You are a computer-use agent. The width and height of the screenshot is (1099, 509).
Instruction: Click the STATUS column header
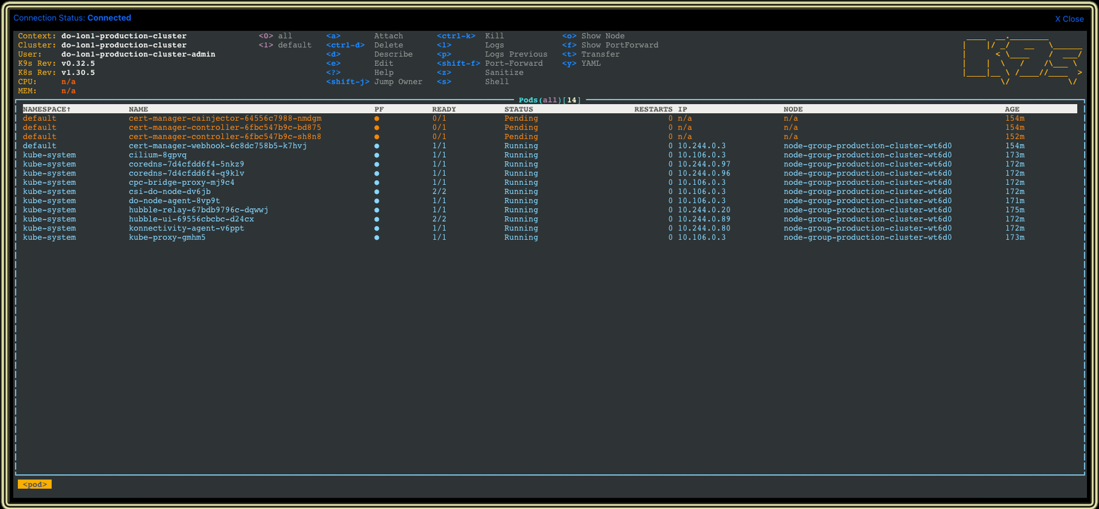pos(518,109)
